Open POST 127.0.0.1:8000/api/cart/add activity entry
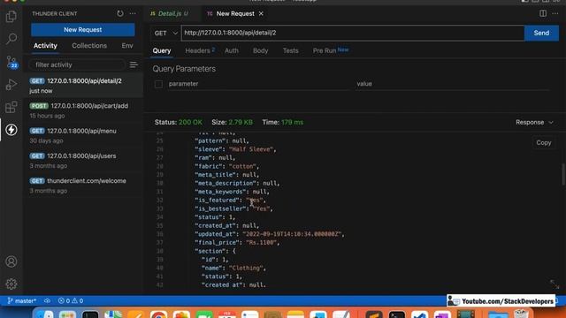The image size is (566, 318). pyautogui.click(x=83, y=110)
